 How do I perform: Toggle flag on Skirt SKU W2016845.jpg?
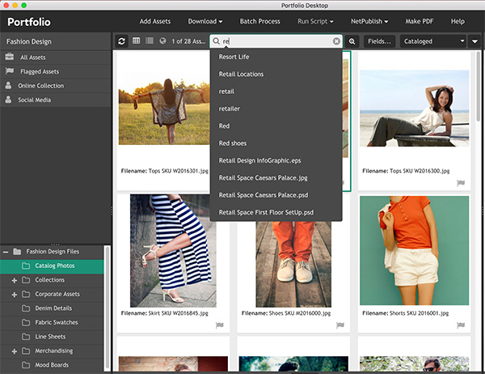click(x=220, y=325)
